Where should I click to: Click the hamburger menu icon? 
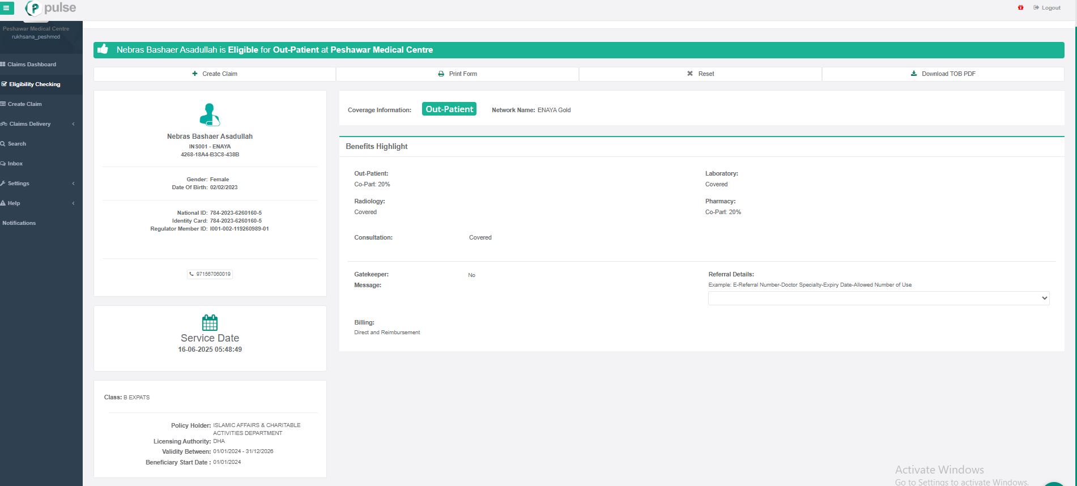[6, 8]
